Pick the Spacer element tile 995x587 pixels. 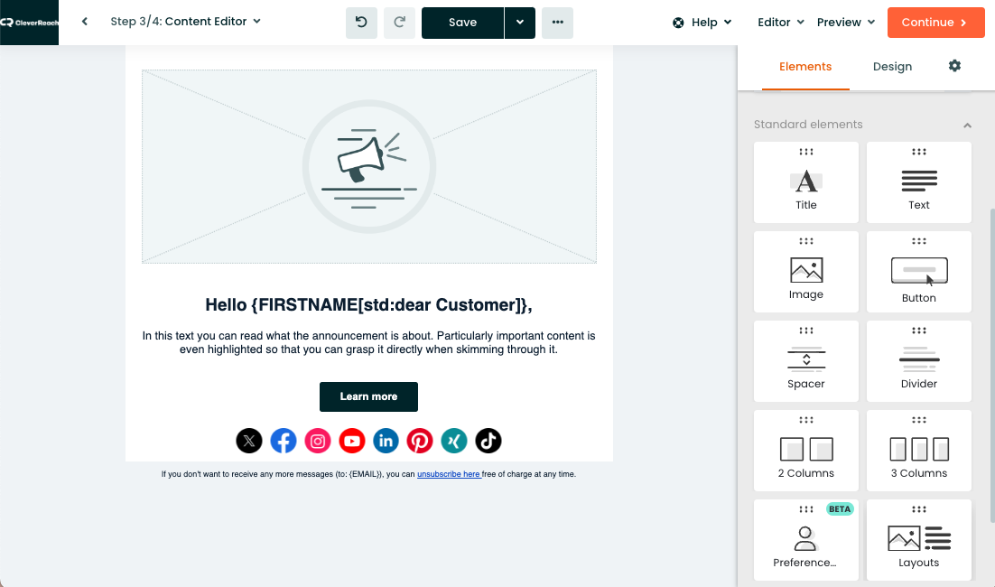click(x=805, y=361)
